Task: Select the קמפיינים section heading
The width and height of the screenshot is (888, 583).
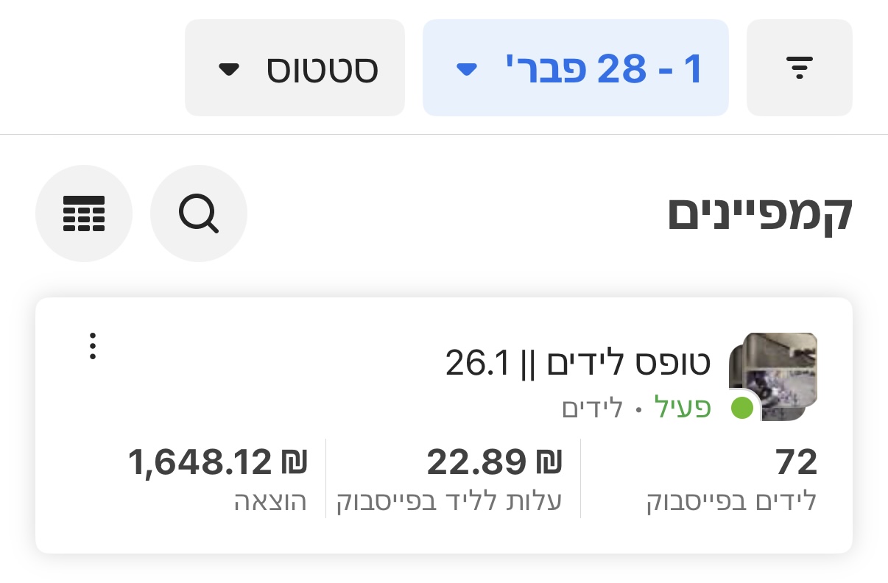Action: click(x=760, y=213)
